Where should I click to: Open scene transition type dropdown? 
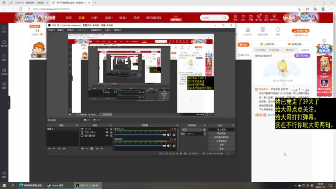coord(192,130)
